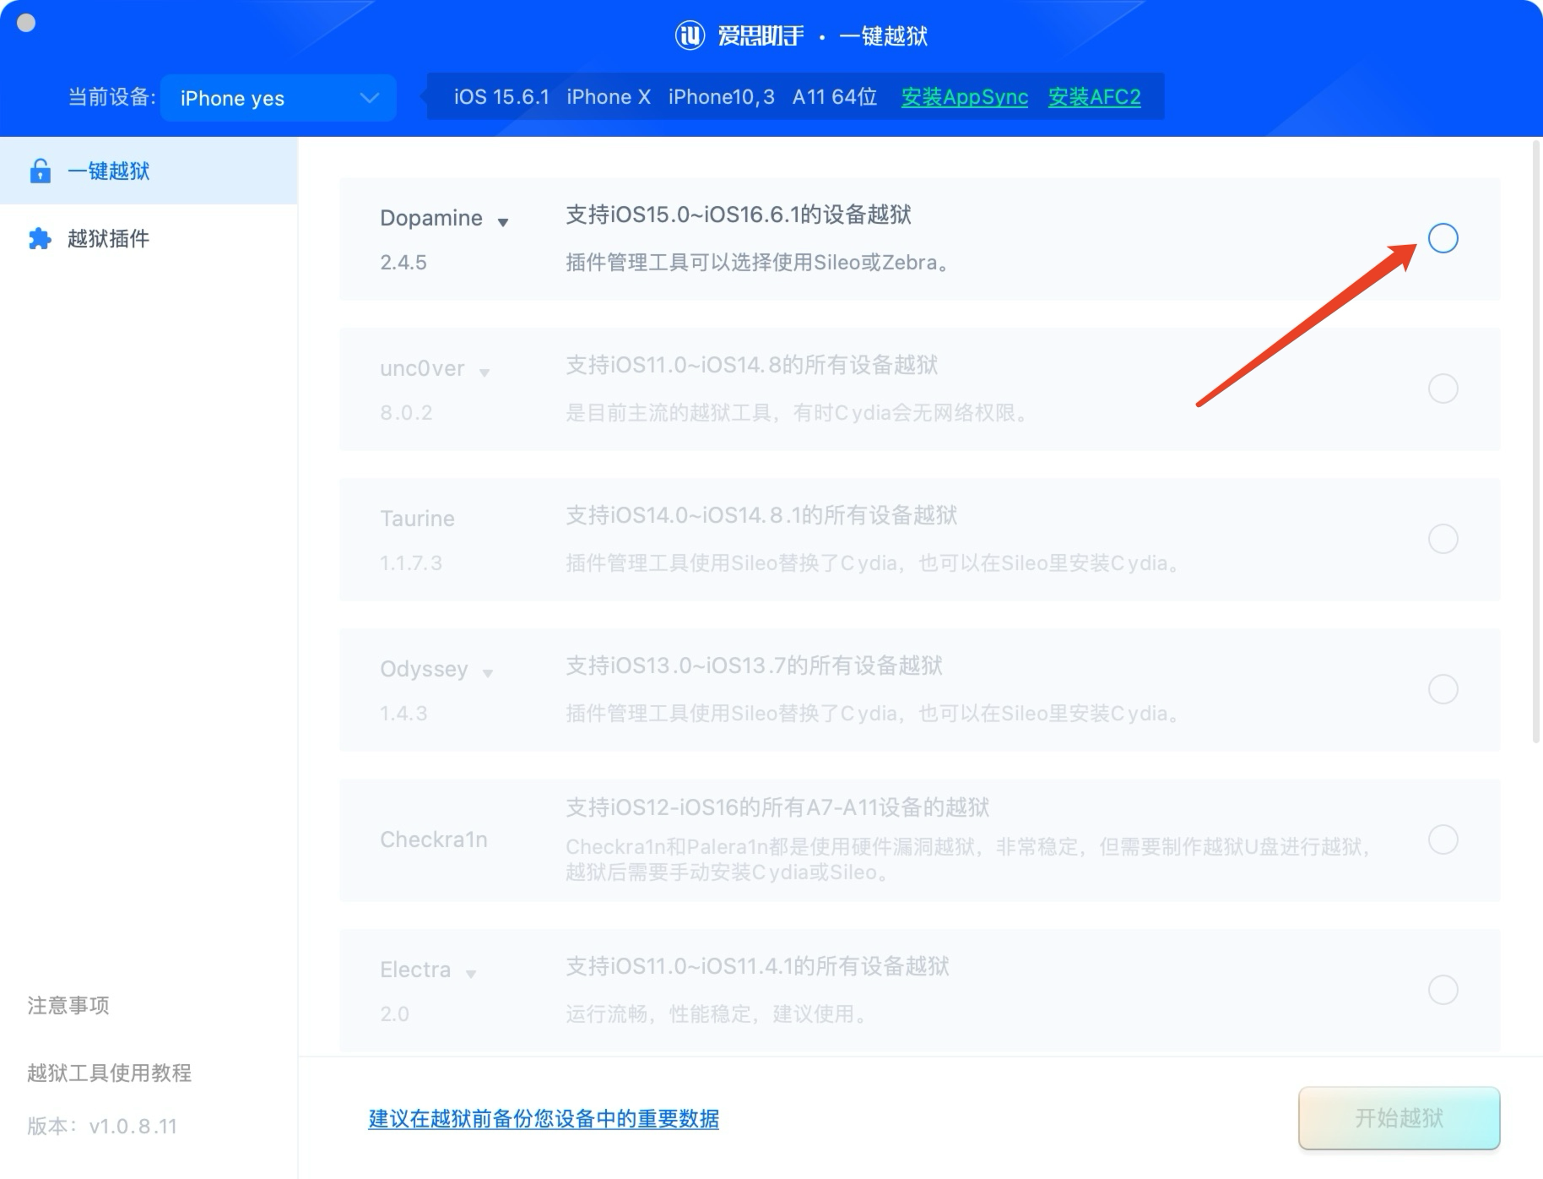Expand the Dopamine version dropdown arrow

(503, 222)
